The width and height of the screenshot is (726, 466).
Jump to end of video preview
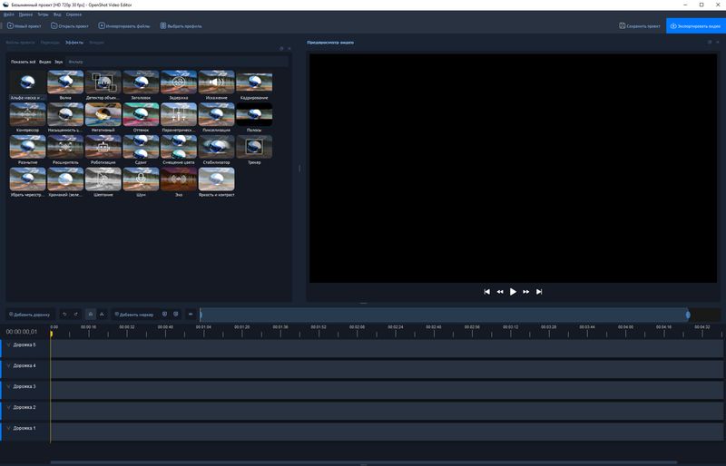539,292
